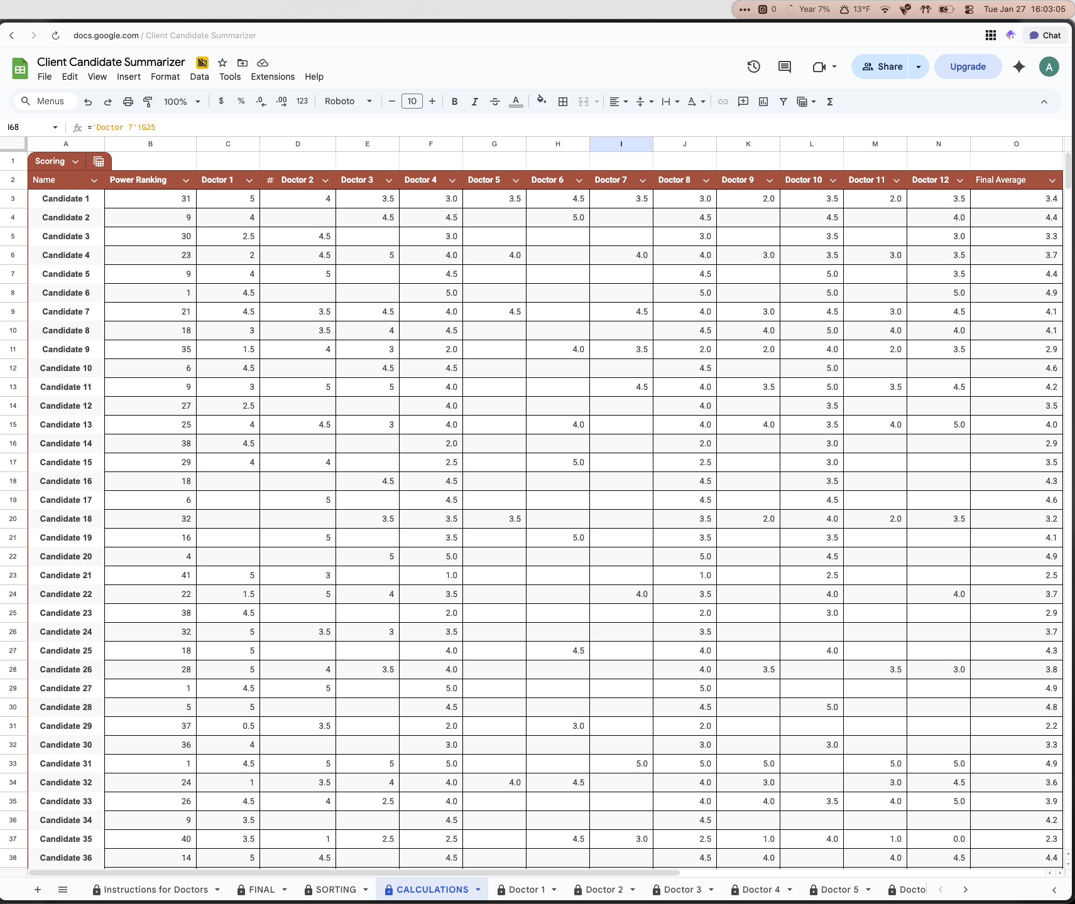Toggle the Create a filter tool
Screen dimensions: 1075x904
pos(783,101)
